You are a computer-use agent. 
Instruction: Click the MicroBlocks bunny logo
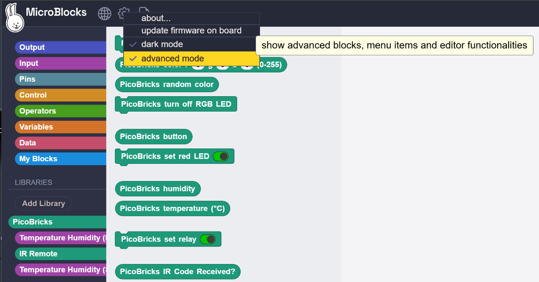pyautogui.click(x=15, y=18)
